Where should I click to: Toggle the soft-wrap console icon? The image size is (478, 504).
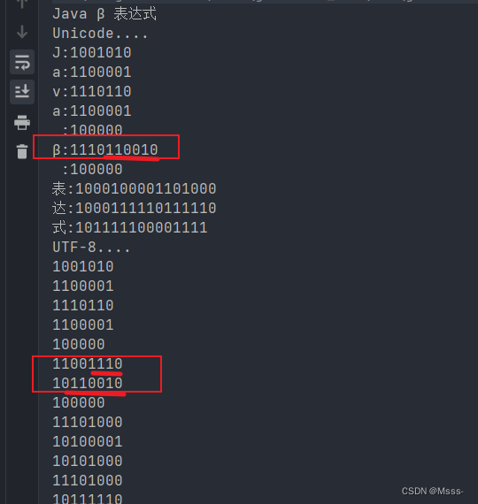[x=22, y=63]
